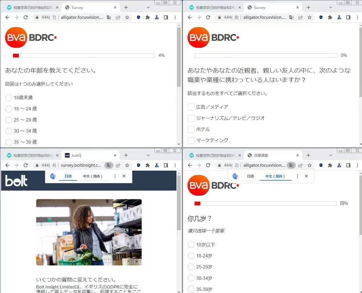Choose 中文（简体） in boltQ translate popup
The height and width of the screenshot is (293, 362).
[92, 176]
